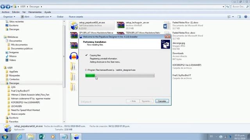
Task: Open view options dropdown arrow
Action: pos(233,17)
